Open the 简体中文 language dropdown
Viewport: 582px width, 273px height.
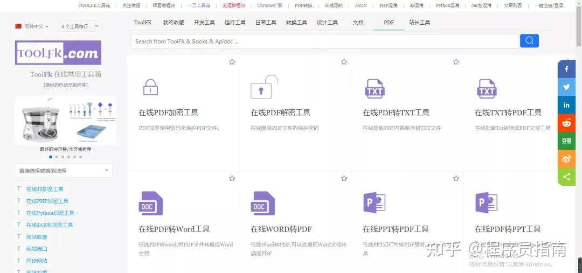coord(32,26)
